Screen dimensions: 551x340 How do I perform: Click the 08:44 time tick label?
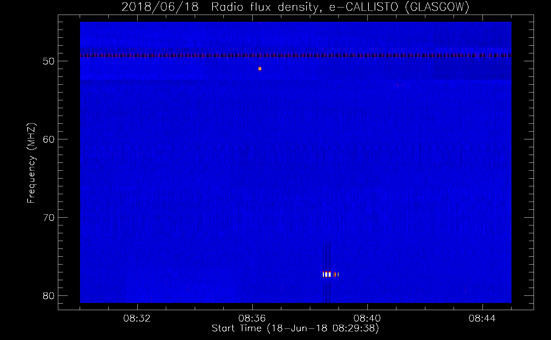tap(483, 319)
